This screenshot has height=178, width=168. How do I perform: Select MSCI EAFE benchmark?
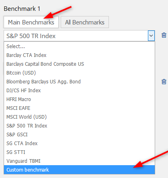click(x=79, y=108)
